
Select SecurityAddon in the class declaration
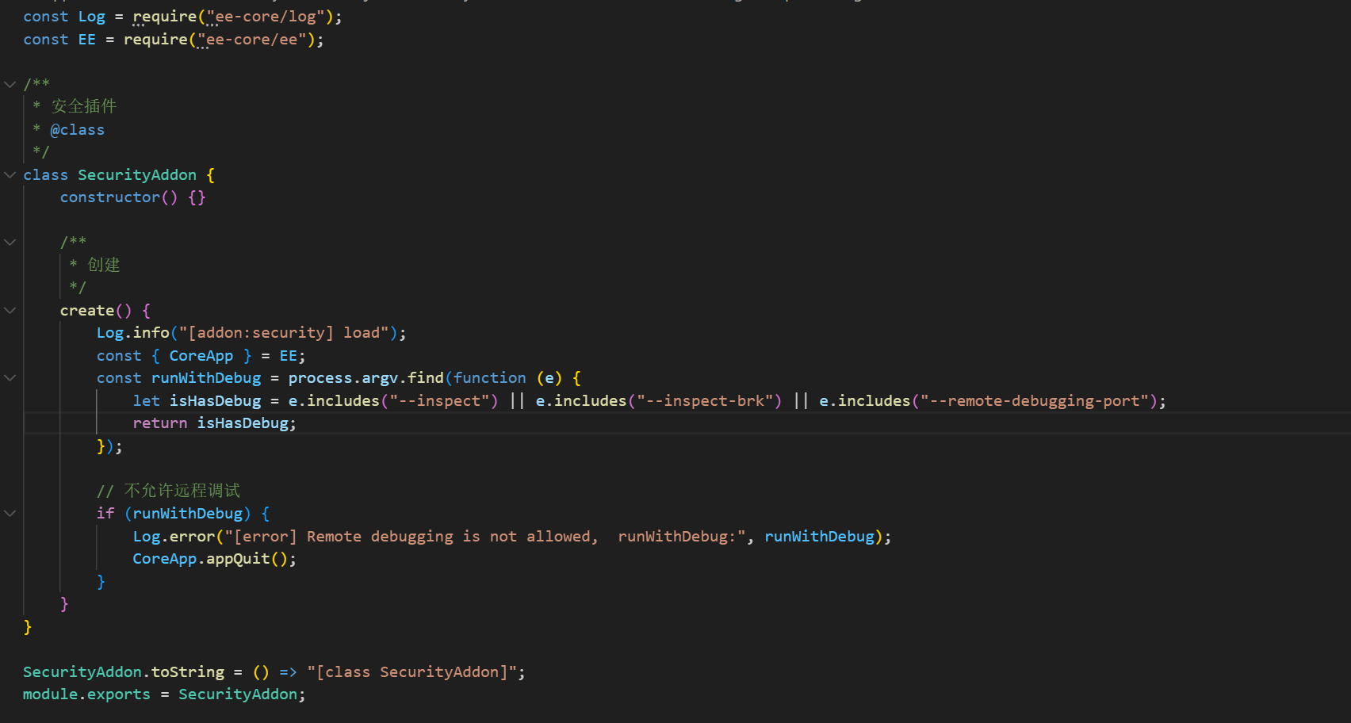[137, 174]
